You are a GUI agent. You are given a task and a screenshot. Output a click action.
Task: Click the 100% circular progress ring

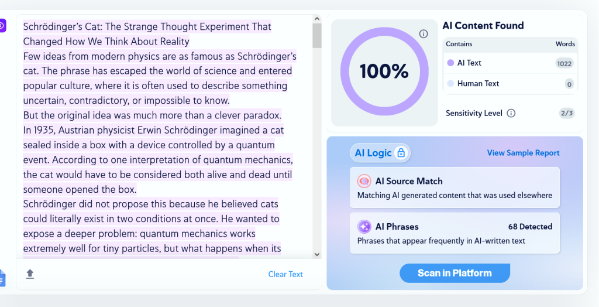point(384,71)
